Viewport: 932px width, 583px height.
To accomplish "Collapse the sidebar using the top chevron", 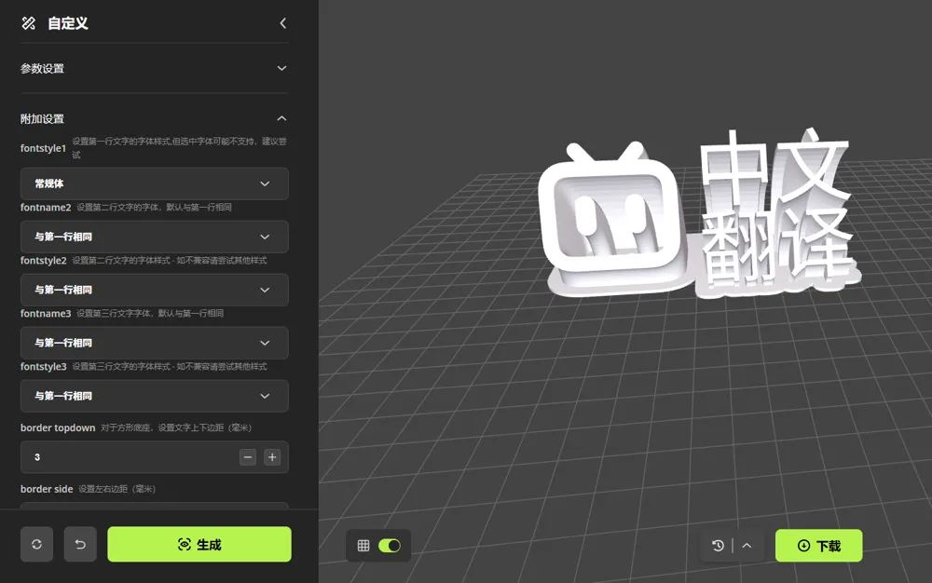I will (x=282, y=23).
